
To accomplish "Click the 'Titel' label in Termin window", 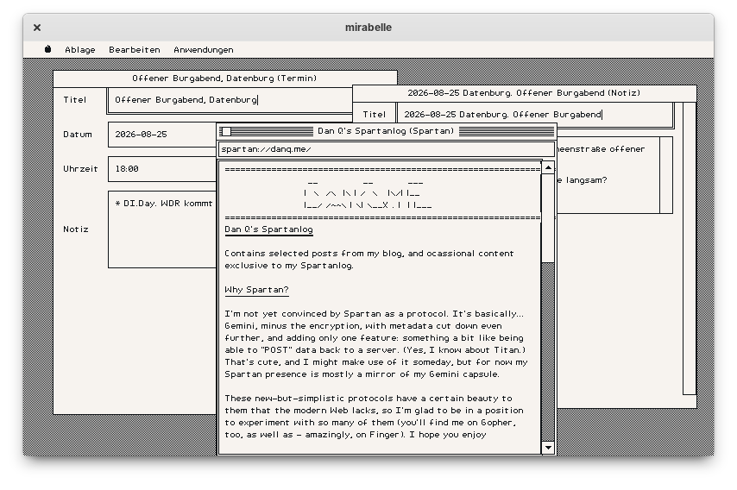I will [x=75, y=99].
